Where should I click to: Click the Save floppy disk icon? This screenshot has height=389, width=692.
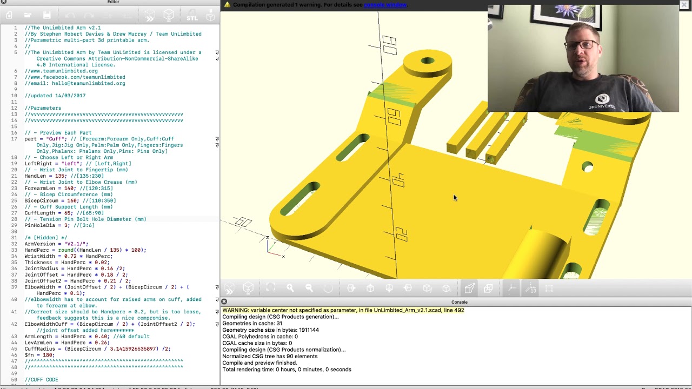(x=46, y=16)
